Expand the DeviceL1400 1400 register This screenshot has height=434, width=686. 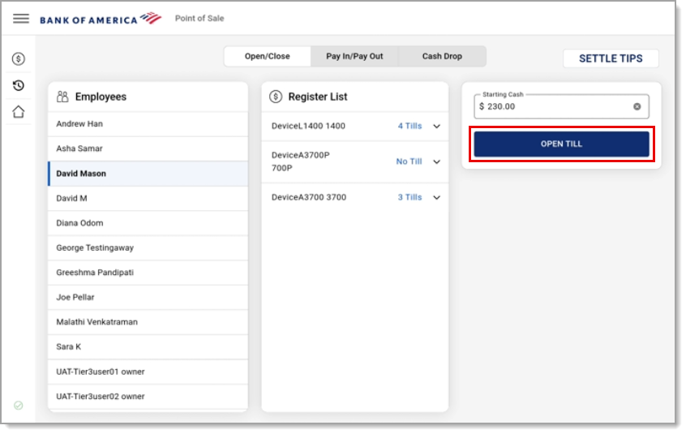(x=436, y=126)
